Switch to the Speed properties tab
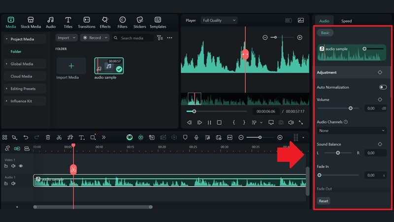The image size is (394, 222). [x=346, y=21]
